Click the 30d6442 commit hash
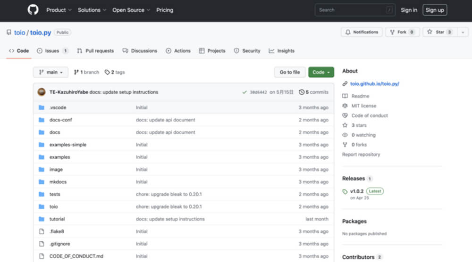The width and height of the screenshot is (472, 262). [x=258, y=92]
